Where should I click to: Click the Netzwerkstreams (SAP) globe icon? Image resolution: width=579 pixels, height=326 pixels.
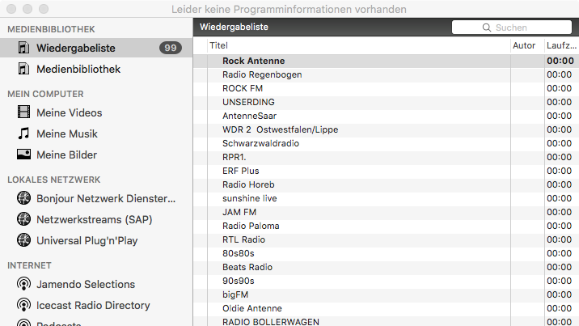coord(24,219)
